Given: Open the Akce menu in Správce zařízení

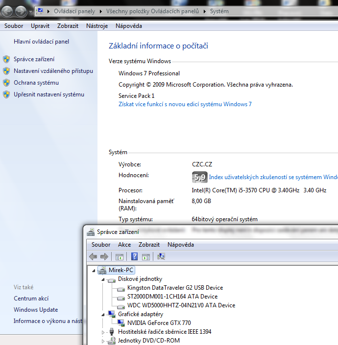Looking at the screenshot, I should (x=124, y=245).
